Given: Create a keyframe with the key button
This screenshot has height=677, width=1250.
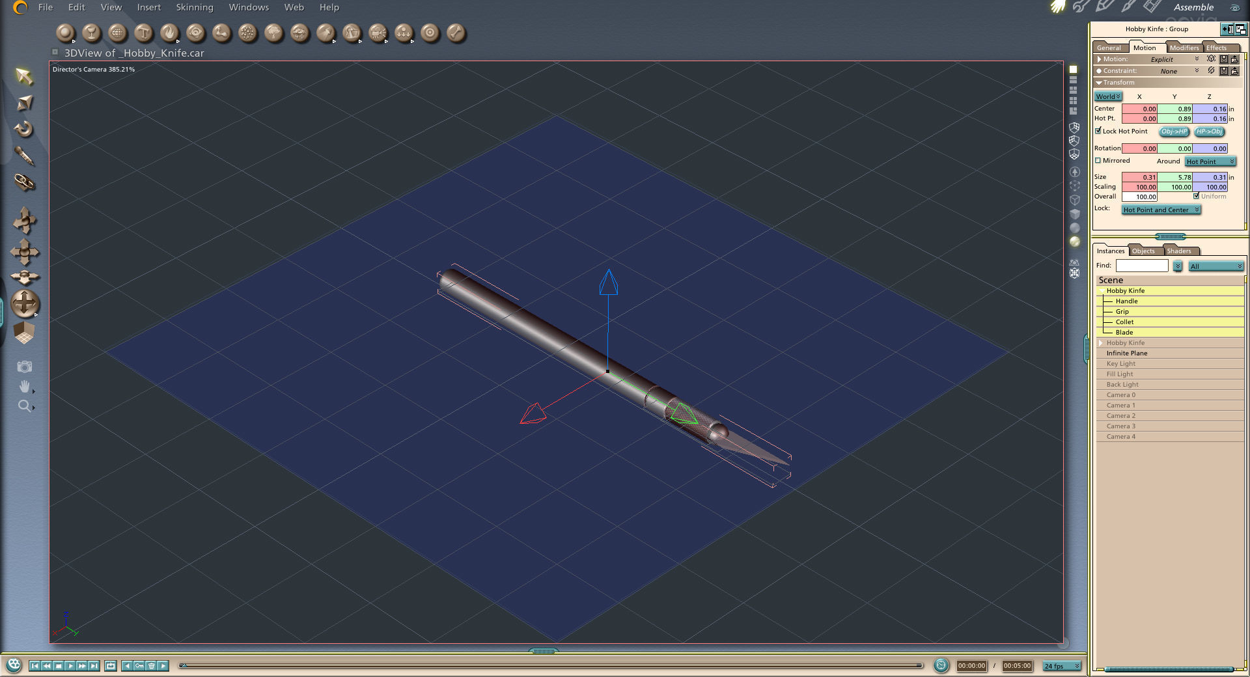Looking at the screenshot, I should click(139, 665).
